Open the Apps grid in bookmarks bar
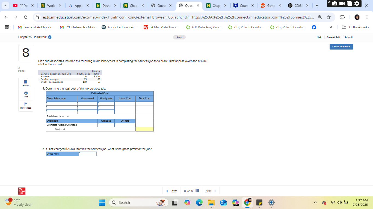 [x=7, y=27]
